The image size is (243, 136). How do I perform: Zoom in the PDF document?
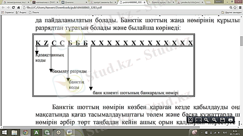coord(214,120)
